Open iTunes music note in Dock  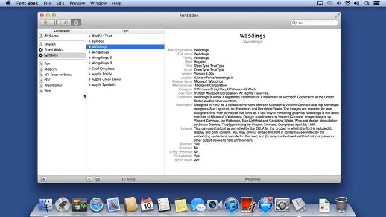click(232, 205)
